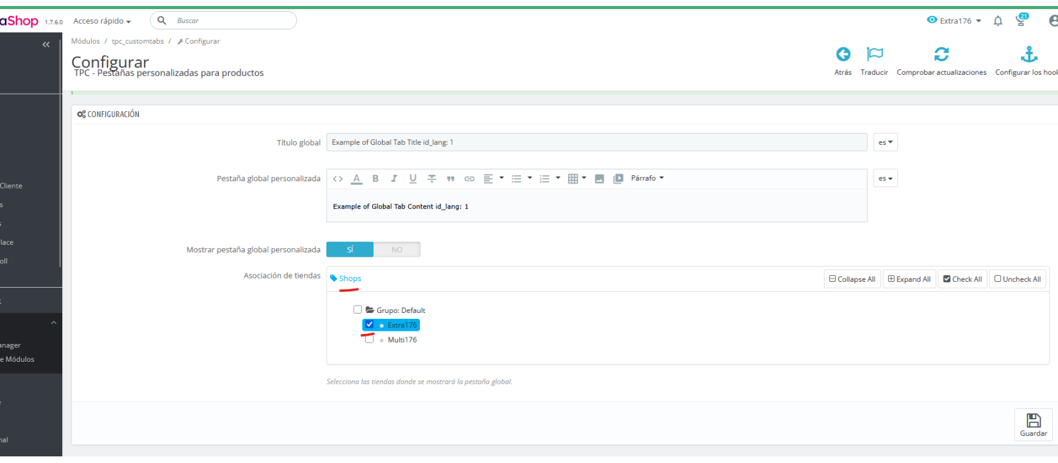Insert link using chain icon
This screenshot has width=1058, height=463.
pos(469,179)
